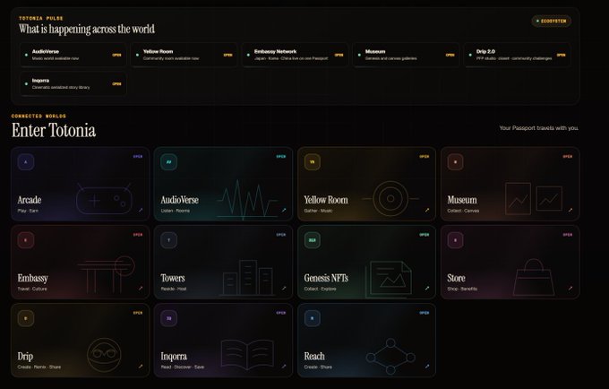Image resolution: width=609 pixels, height=389 pixels.
Task: Click the arrow icon on Embassy card
Action: [141, 288]
